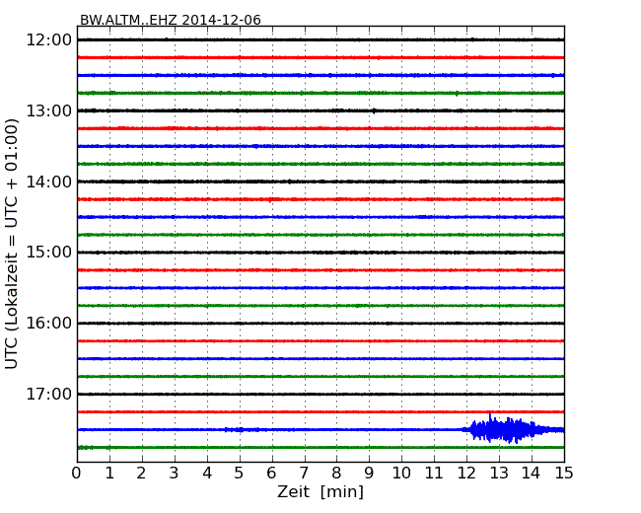Click the small blue disturbance near minute 5

pos(242,429)
